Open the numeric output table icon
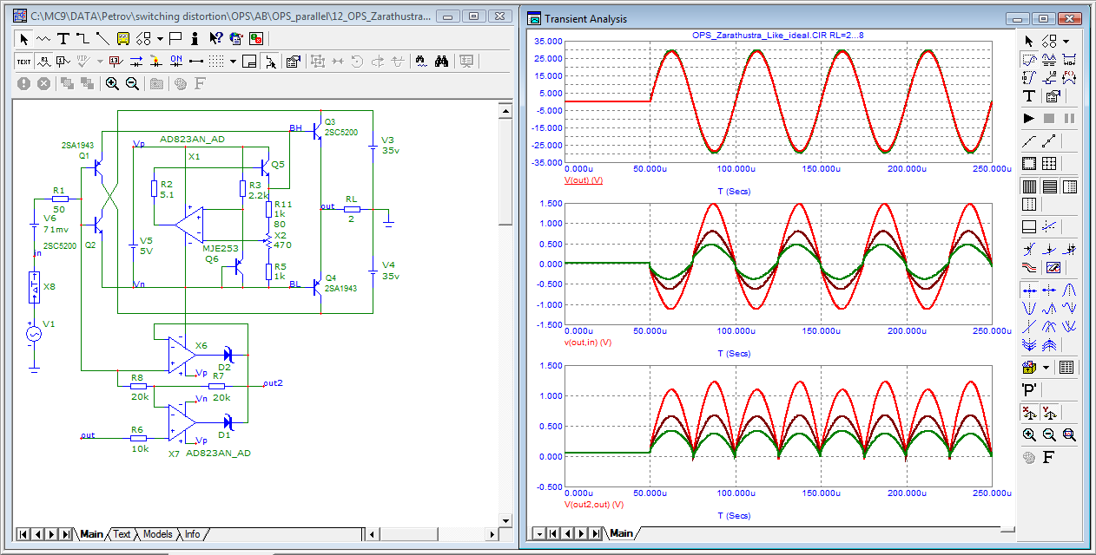The height and width of the screenshot is (555, 1096). click(x=1066, y=367)
